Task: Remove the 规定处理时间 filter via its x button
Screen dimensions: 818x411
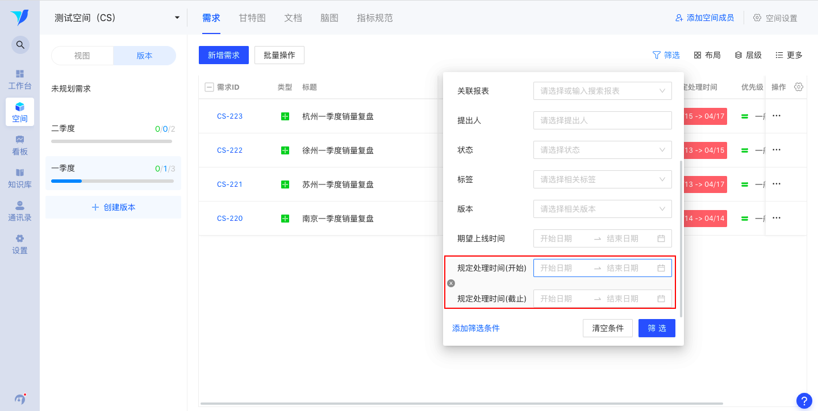Action: tap(450, 283)
